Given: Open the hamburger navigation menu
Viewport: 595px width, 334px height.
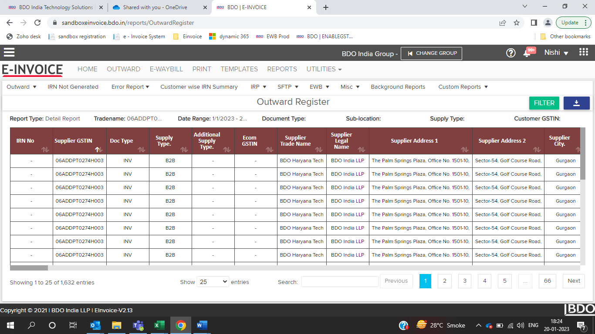Looking at the screenshot, I should (x=9, y=53).
